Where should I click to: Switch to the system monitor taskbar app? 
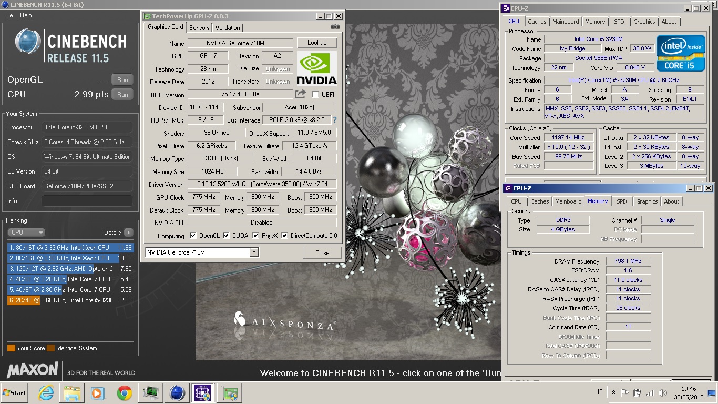pyautogui.click(x=151, y=393)
